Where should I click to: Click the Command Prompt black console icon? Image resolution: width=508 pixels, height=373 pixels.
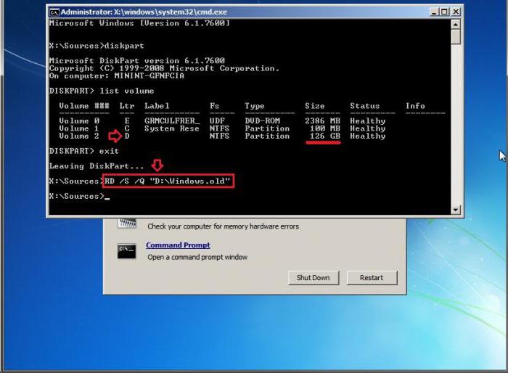click(x=126, y=251)
